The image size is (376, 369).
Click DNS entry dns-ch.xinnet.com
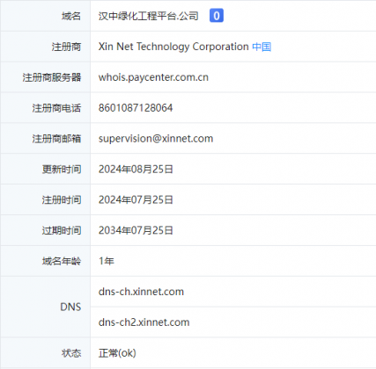coord(141,292)
